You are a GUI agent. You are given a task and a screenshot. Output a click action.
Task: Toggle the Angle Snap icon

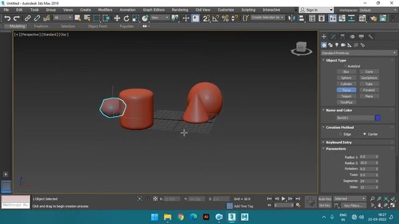click(x=216, y=18)
